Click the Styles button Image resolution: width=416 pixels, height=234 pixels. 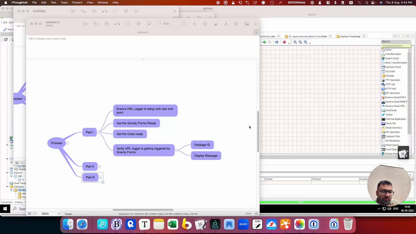click(x=248, y=214)
